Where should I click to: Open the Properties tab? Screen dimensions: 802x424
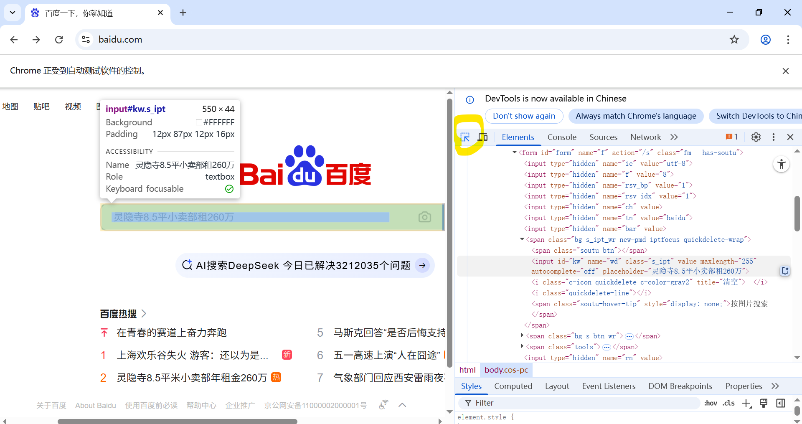pos(744,386)
